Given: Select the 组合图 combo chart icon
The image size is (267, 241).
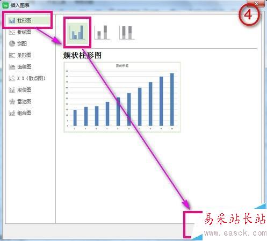Looking at the screenshot, I should 12,113.
